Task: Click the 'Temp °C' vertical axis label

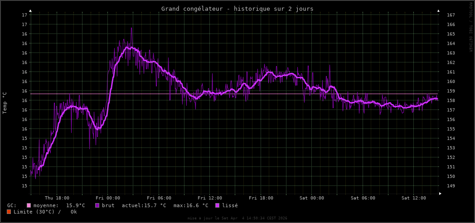Action: 5,103
